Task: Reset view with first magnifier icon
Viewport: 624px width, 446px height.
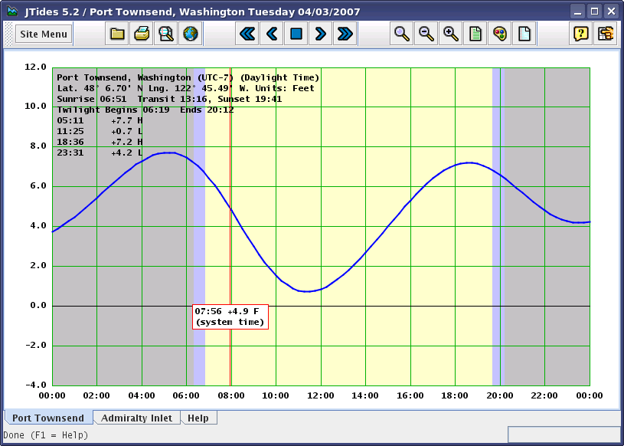Action: point(401,33)
